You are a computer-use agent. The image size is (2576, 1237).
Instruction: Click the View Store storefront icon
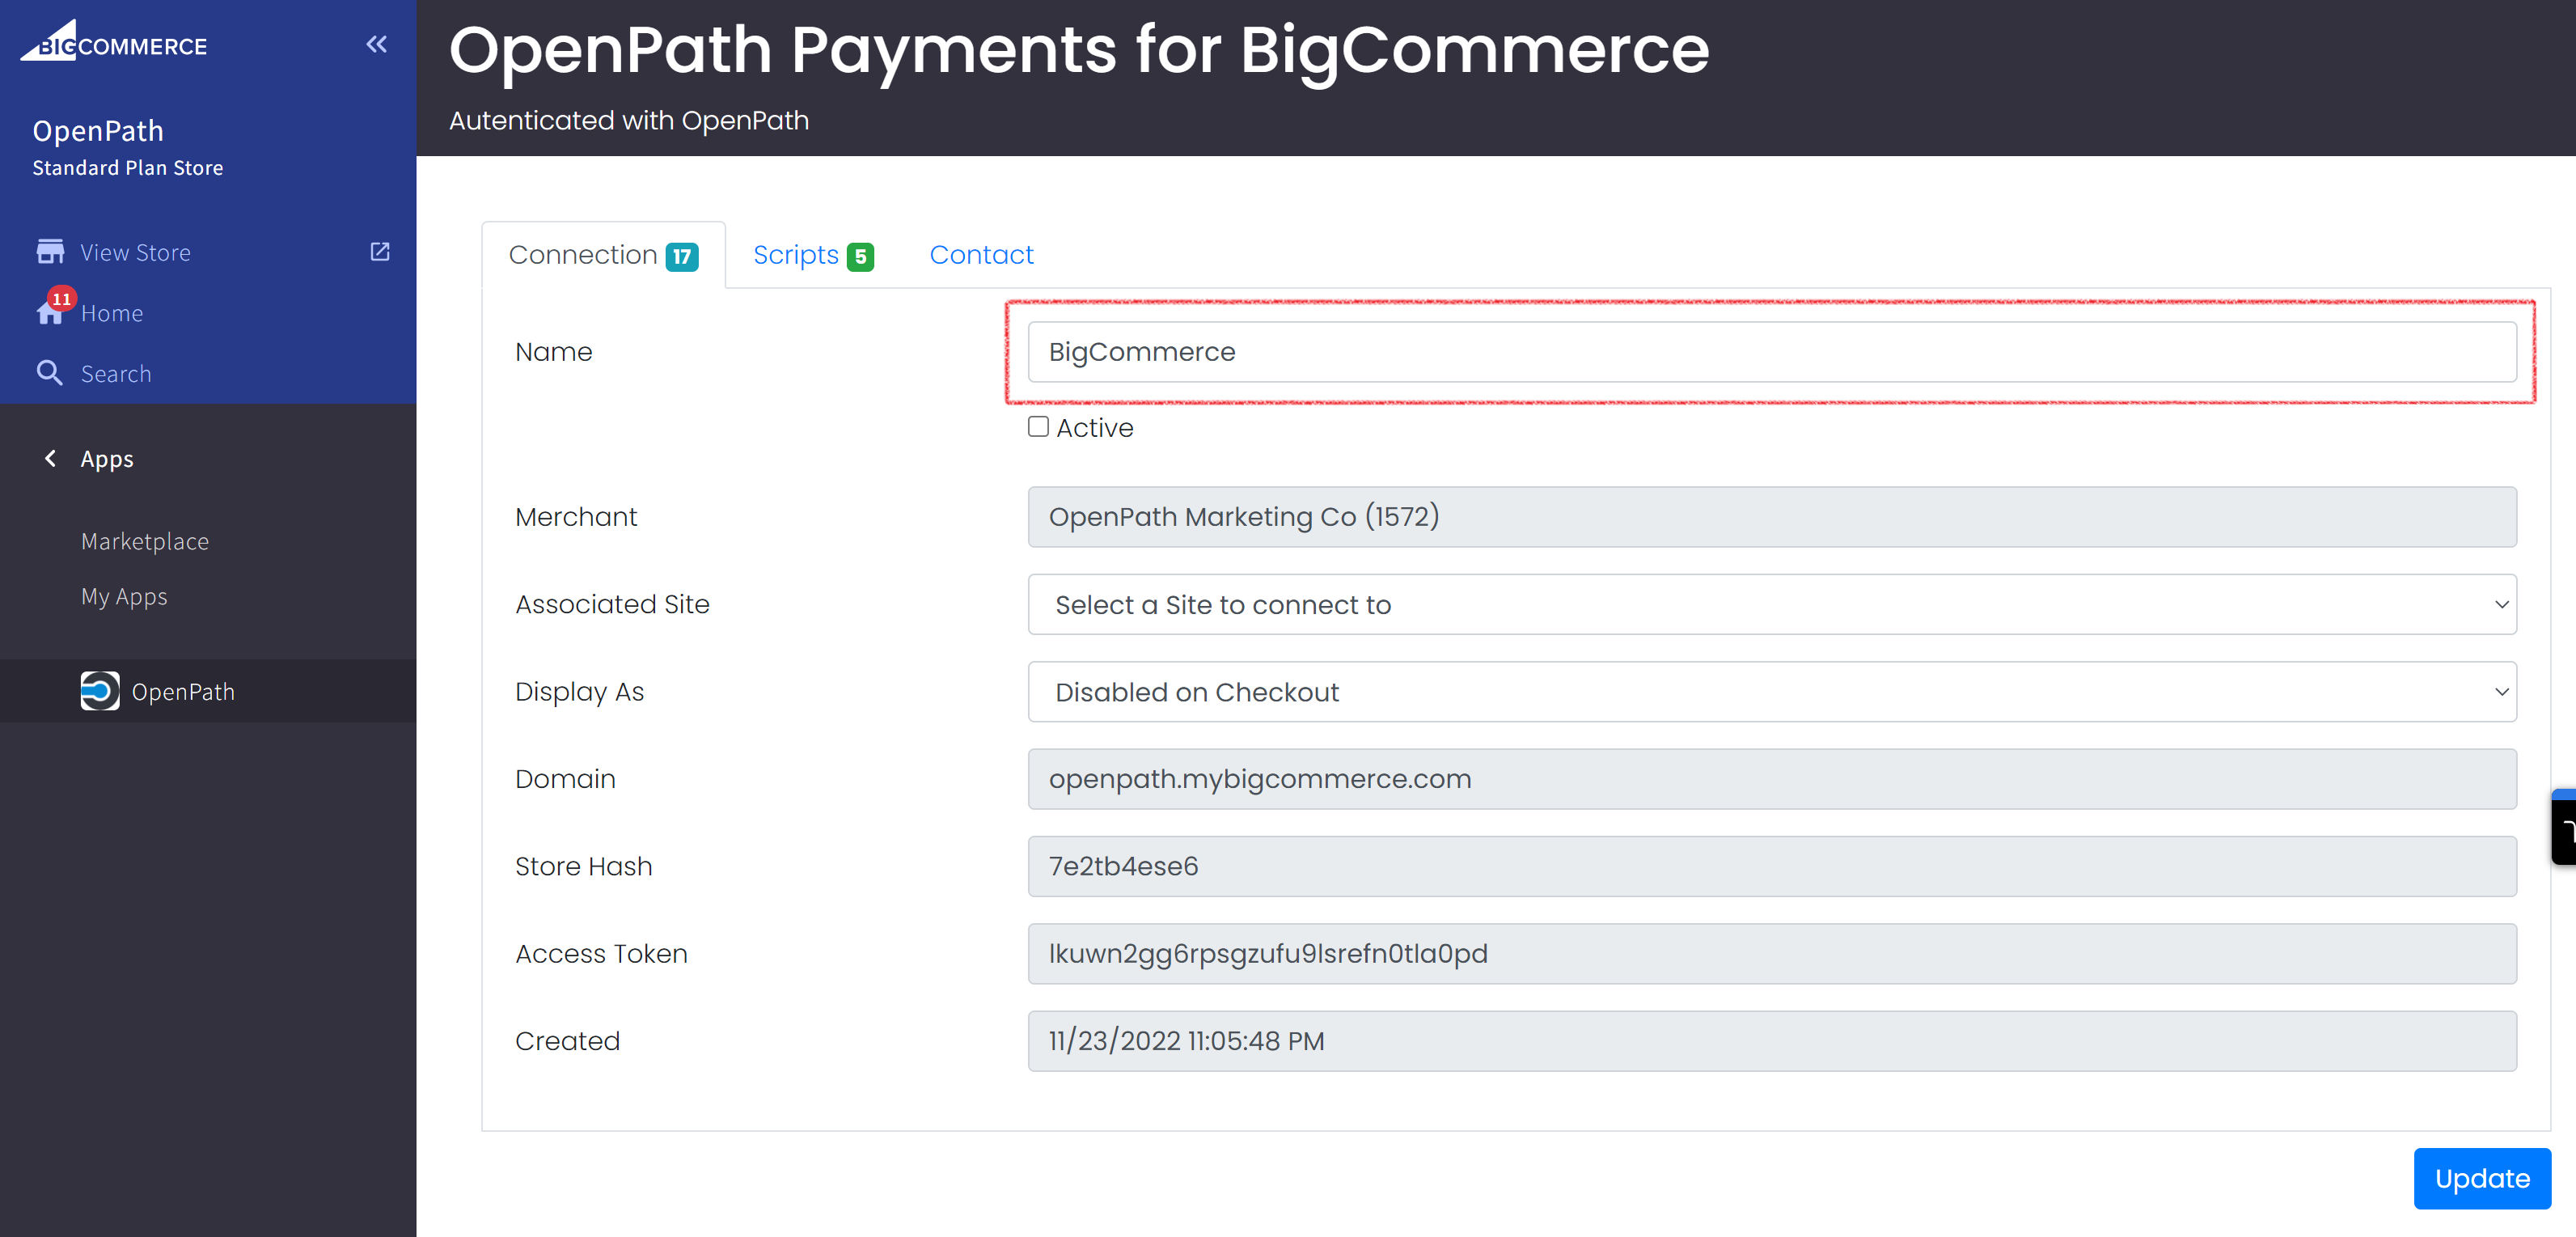tap(50, 252)
